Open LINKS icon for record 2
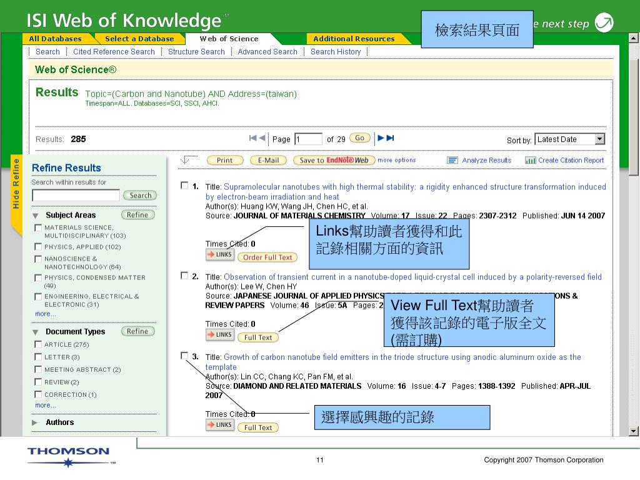The width and height of the screenshot is (640, 480). pyautogui.click(x=220, y=335)
